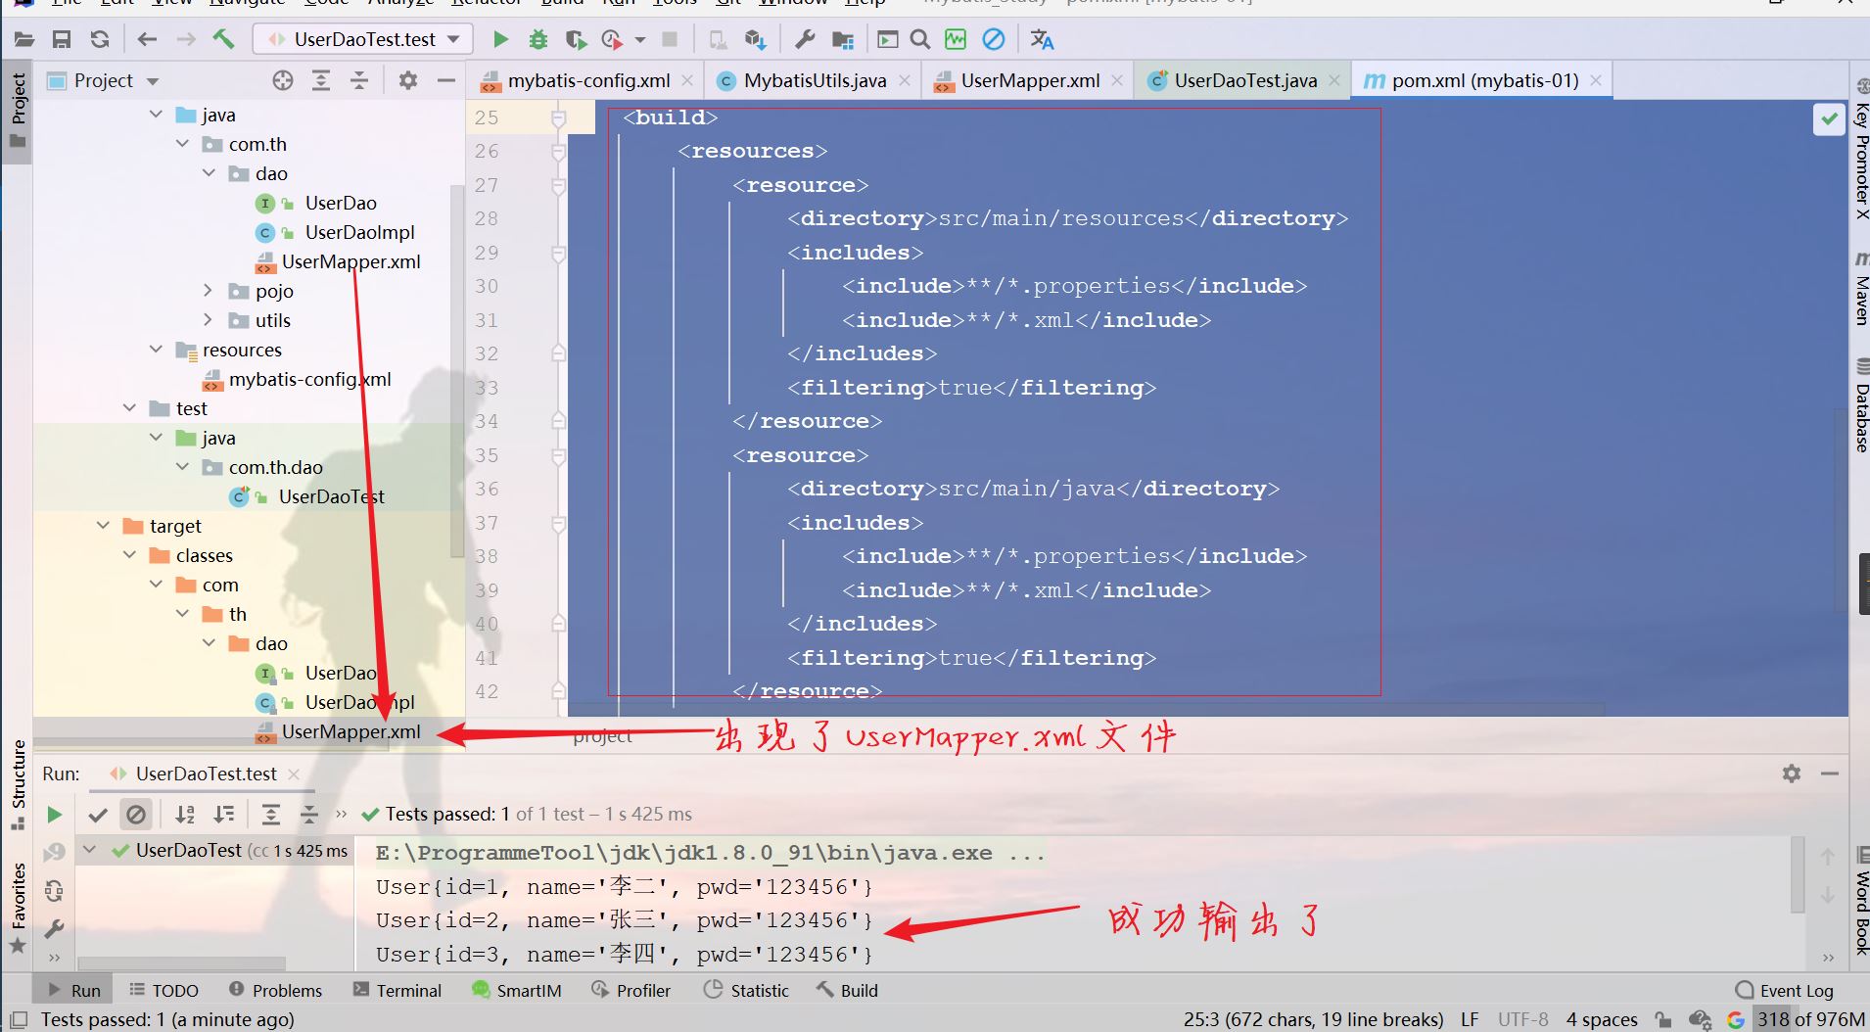Image resolution: width=1870 pixels, height=1032 pixels.
Task: Toggle the read-only lock icon in the status bar
Action: point(1663,1019)
